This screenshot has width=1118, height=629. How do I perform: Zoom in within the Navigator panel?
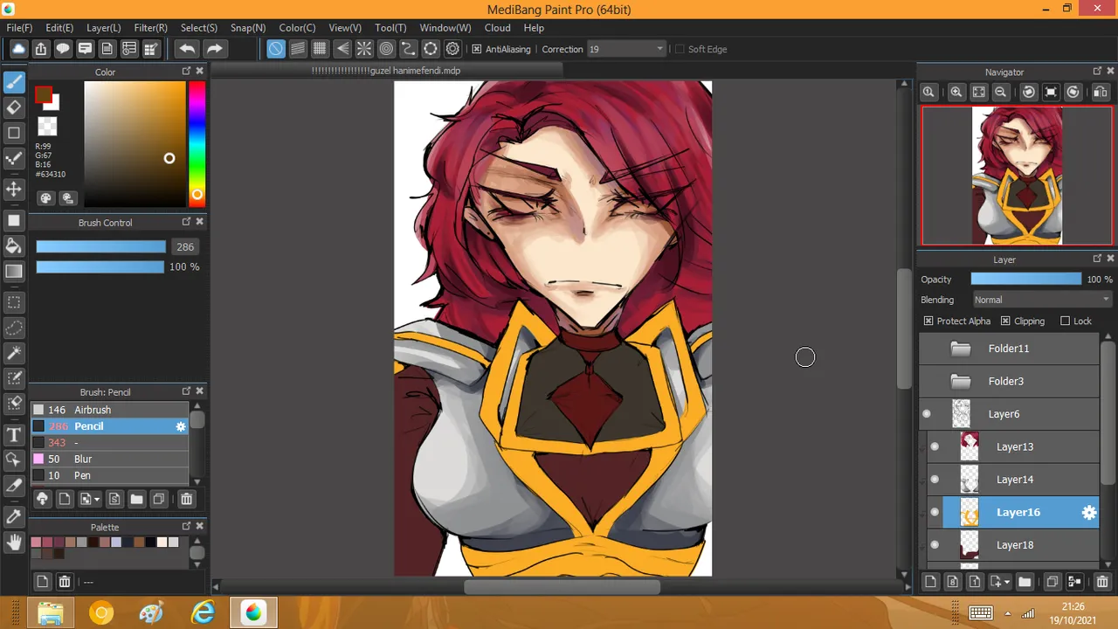(x=956, y=92)
